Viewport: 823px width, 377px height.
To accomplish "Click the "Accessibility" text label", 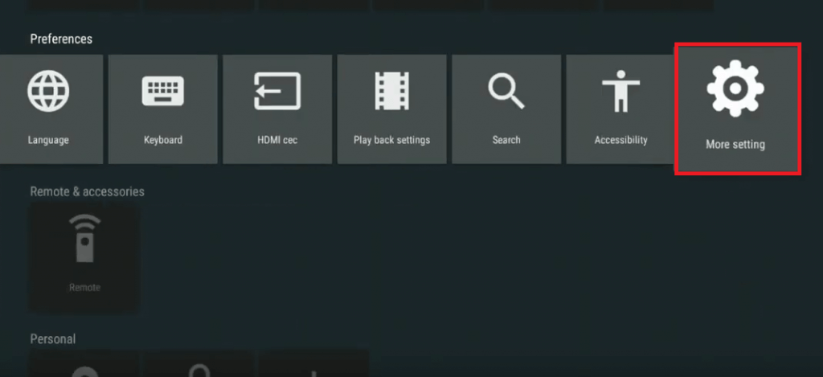I will [620, 140].
